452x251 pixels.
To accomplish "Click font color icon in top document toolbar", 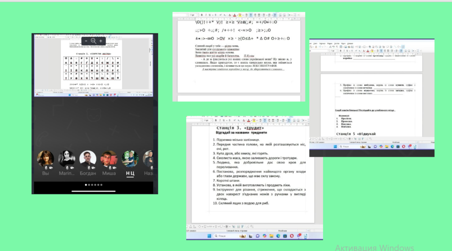I will coord(234,15).
